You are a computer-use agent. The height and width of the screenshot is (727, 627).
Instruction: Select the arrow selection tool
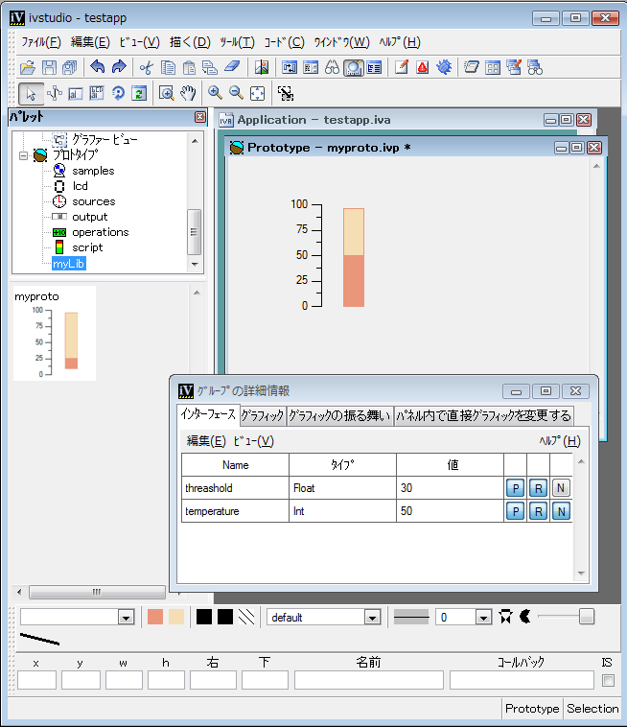(x=31, y=93)
